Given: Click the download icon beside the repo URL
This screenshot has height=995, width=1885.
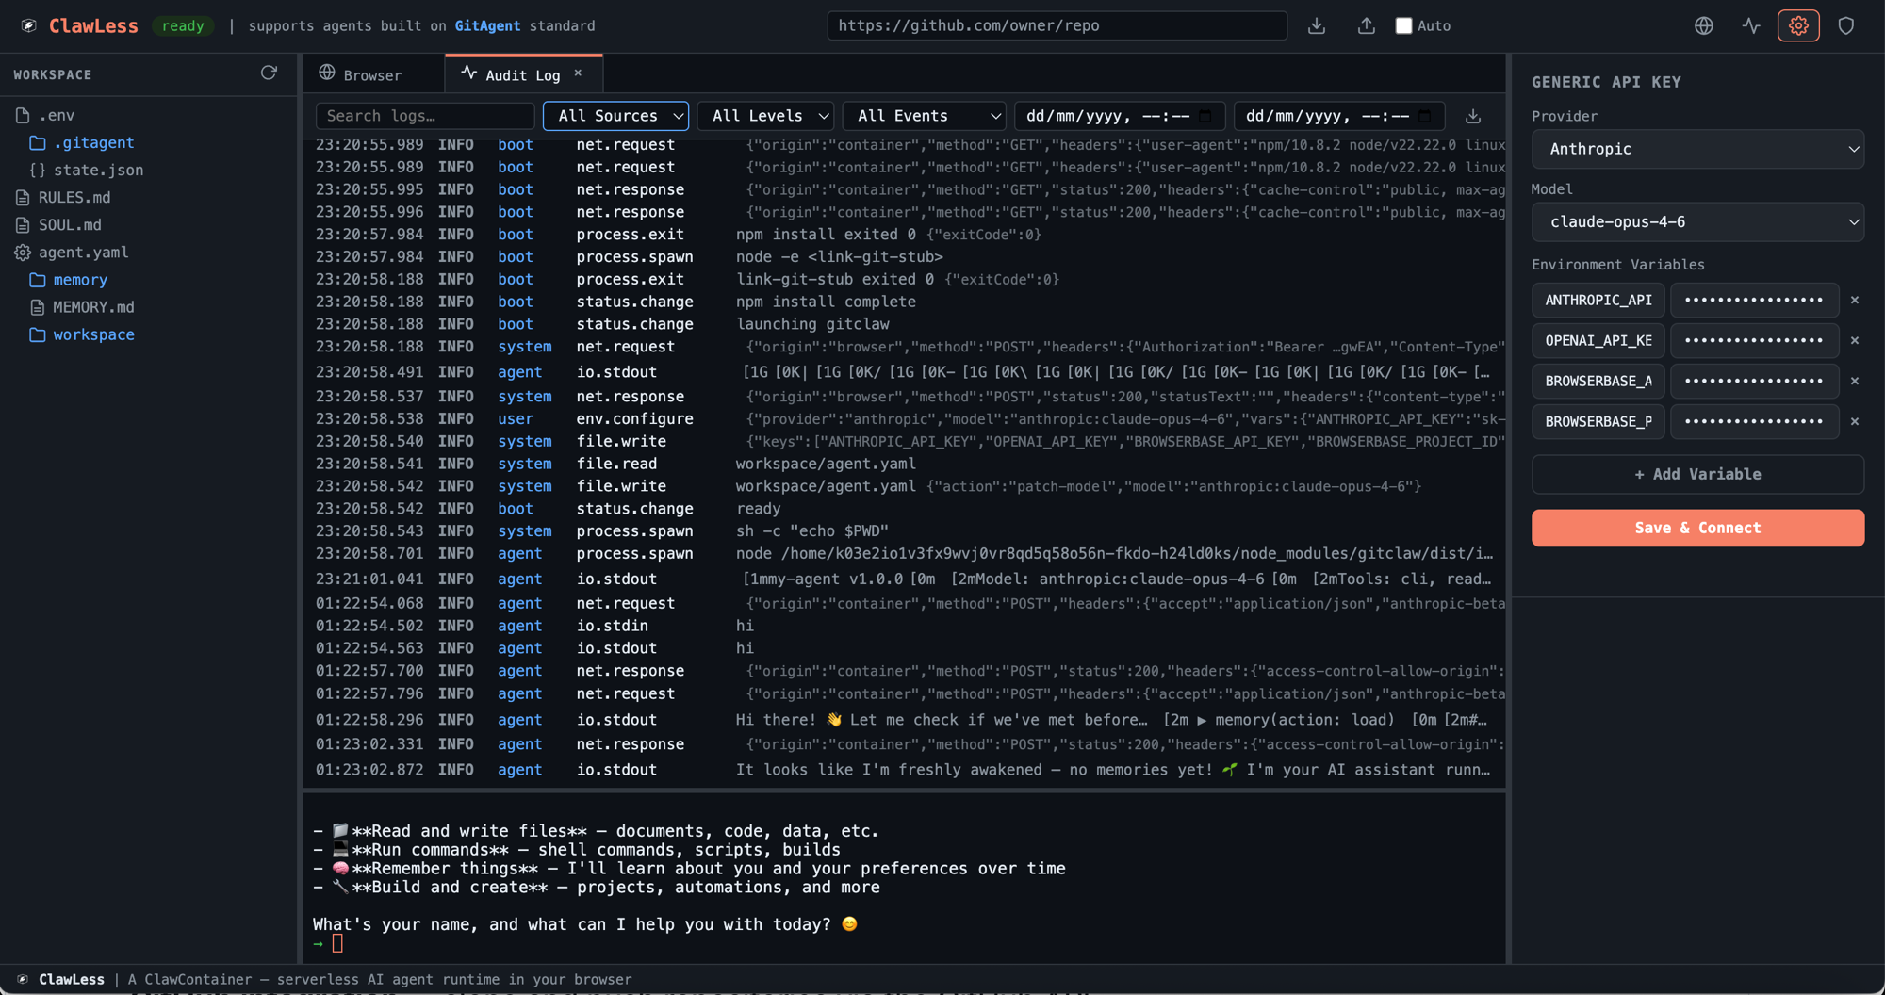Looking at the screenshot, I should [1317, 25].
